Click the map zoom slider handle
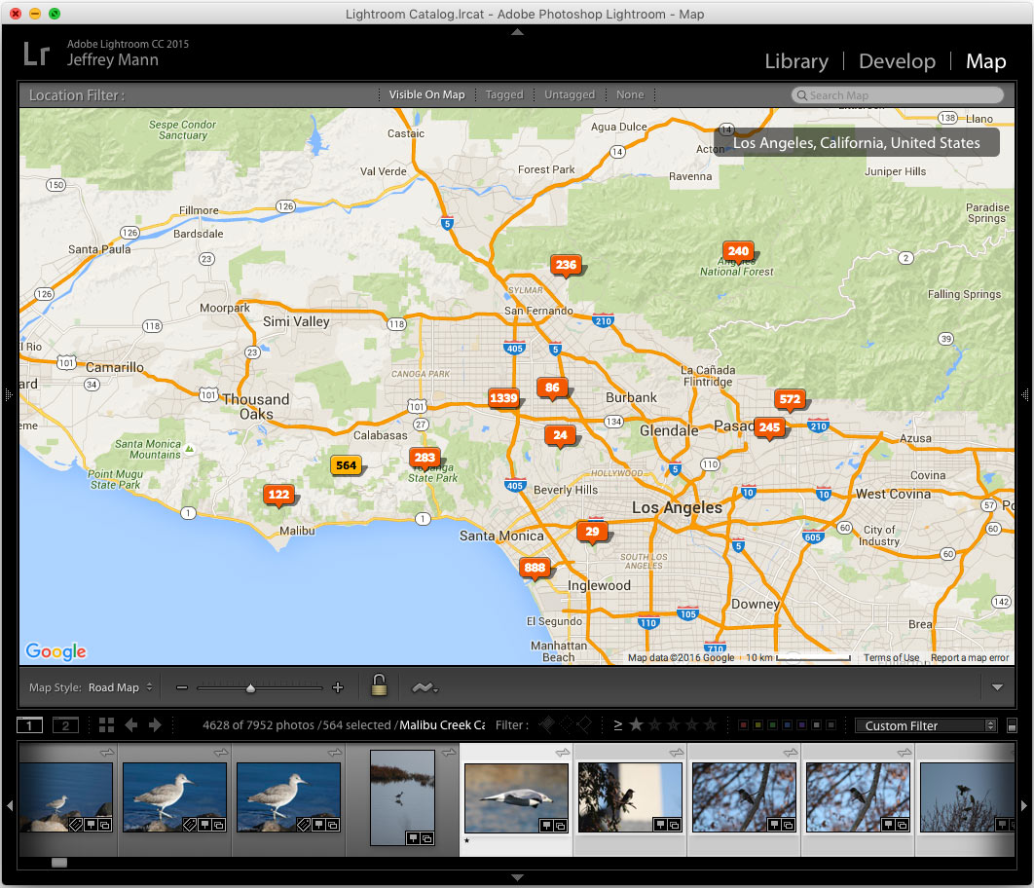The image size is (1034, 888). click(x=250, y=688)
